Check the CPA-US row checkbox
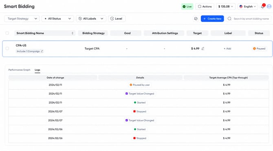 tap(7, 48)
